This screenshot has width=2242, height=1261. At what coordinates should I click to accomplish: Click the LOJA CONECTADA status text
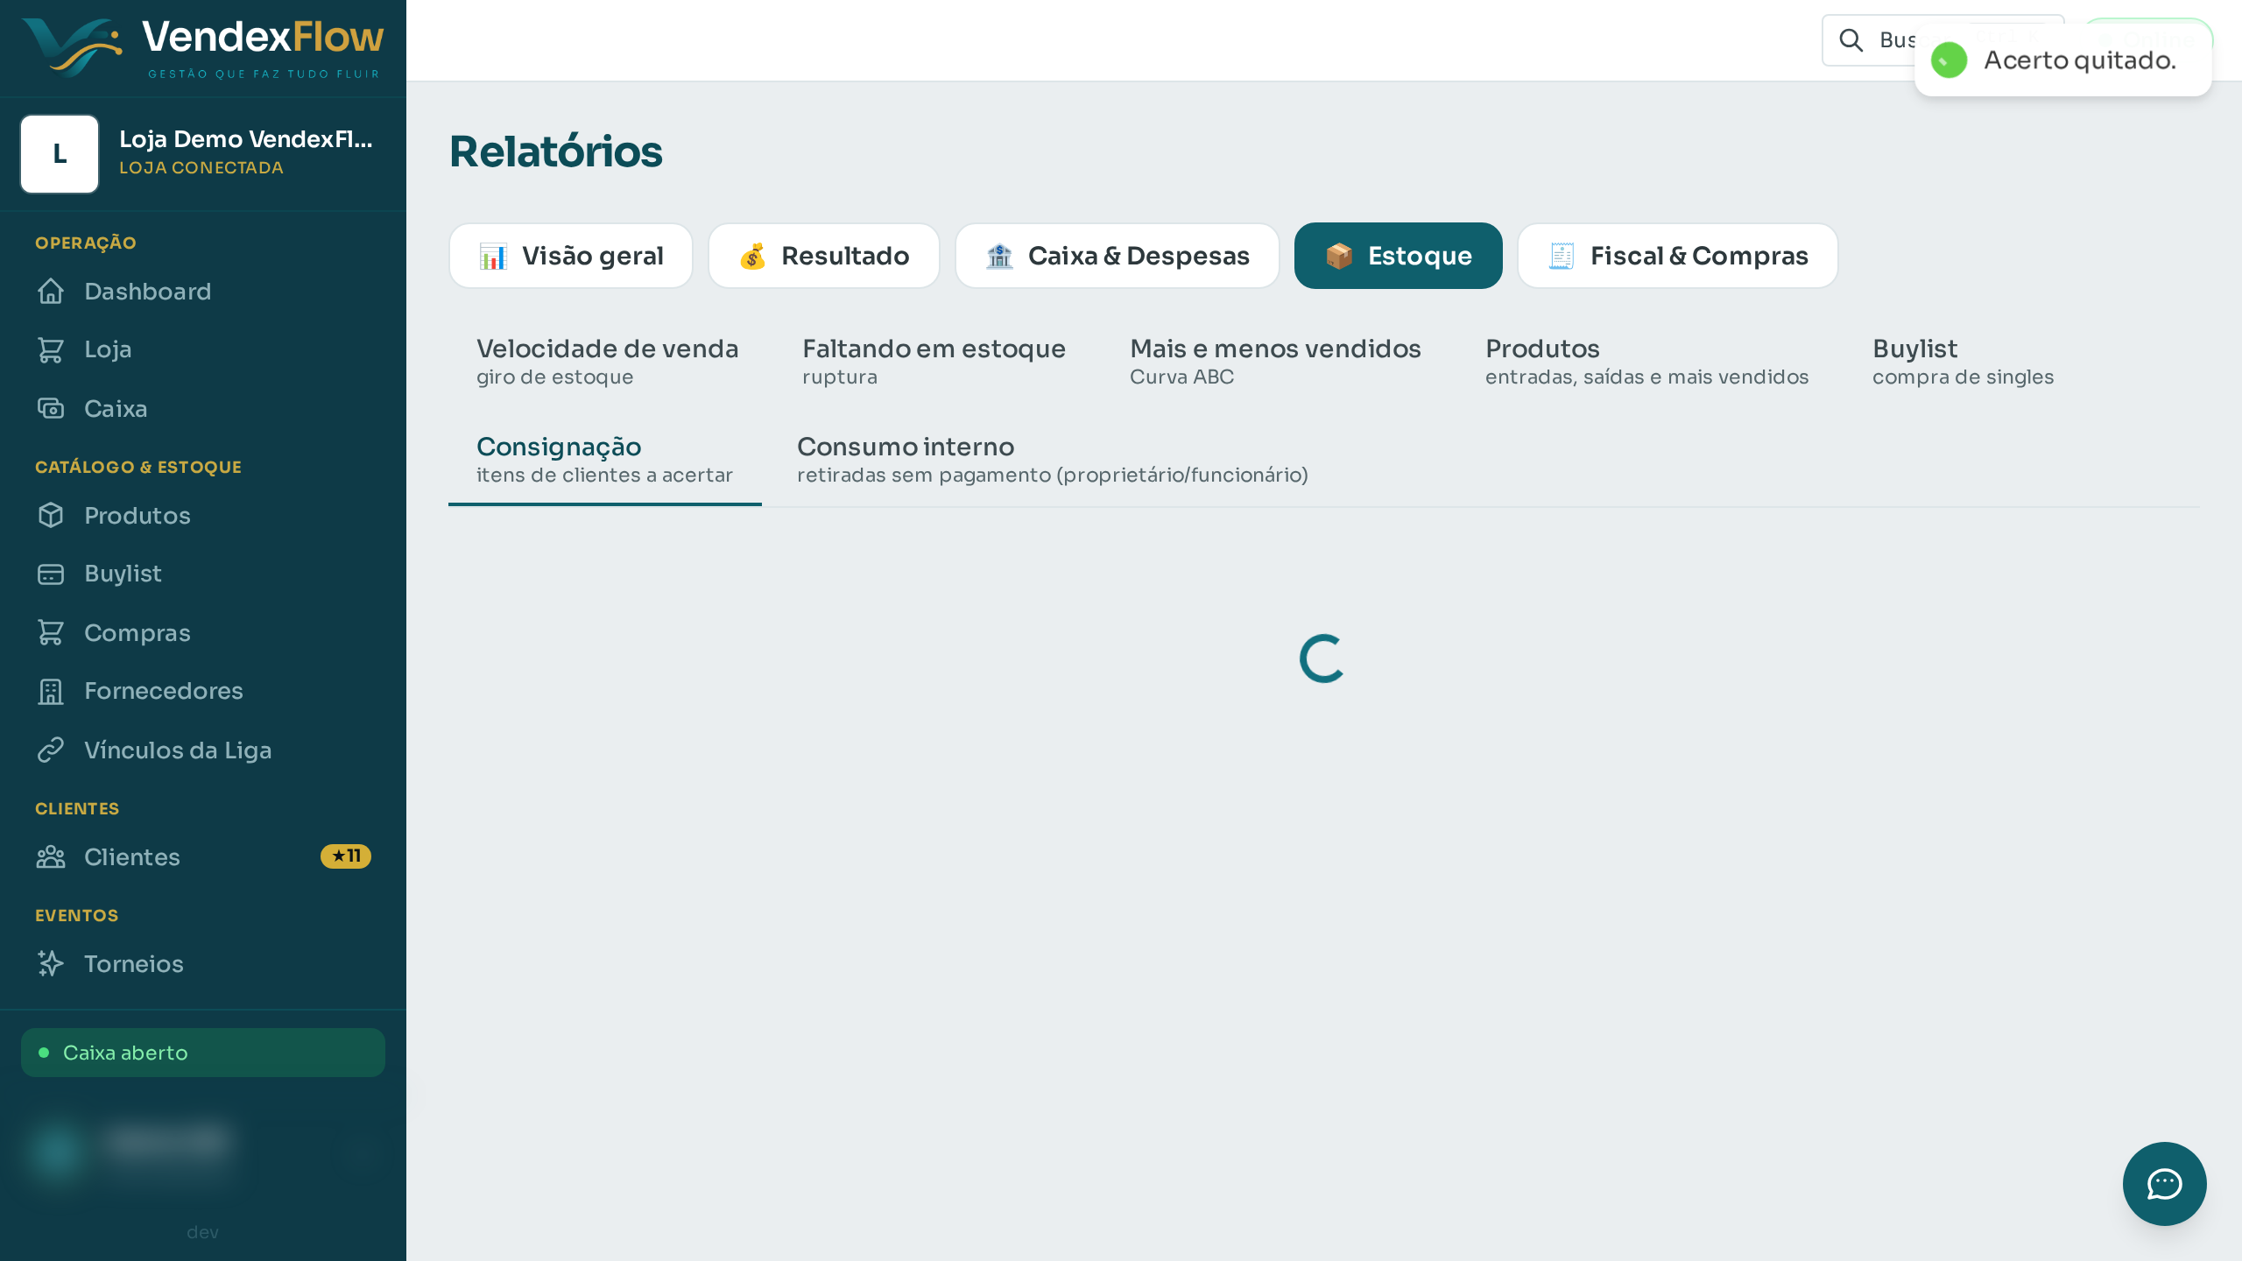pos(201,167)
